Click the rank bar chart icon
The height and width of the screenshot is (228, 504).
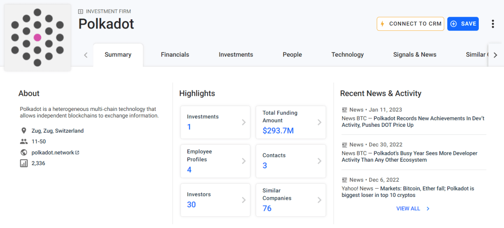coord(24,163)
